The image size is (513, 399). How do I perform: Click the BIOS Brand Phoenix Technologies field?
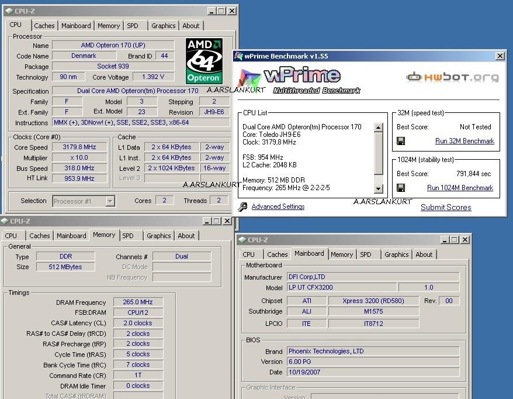373,351
